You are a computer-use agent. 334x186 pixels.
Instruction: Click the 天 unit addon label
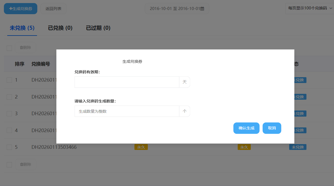point(185,82)
